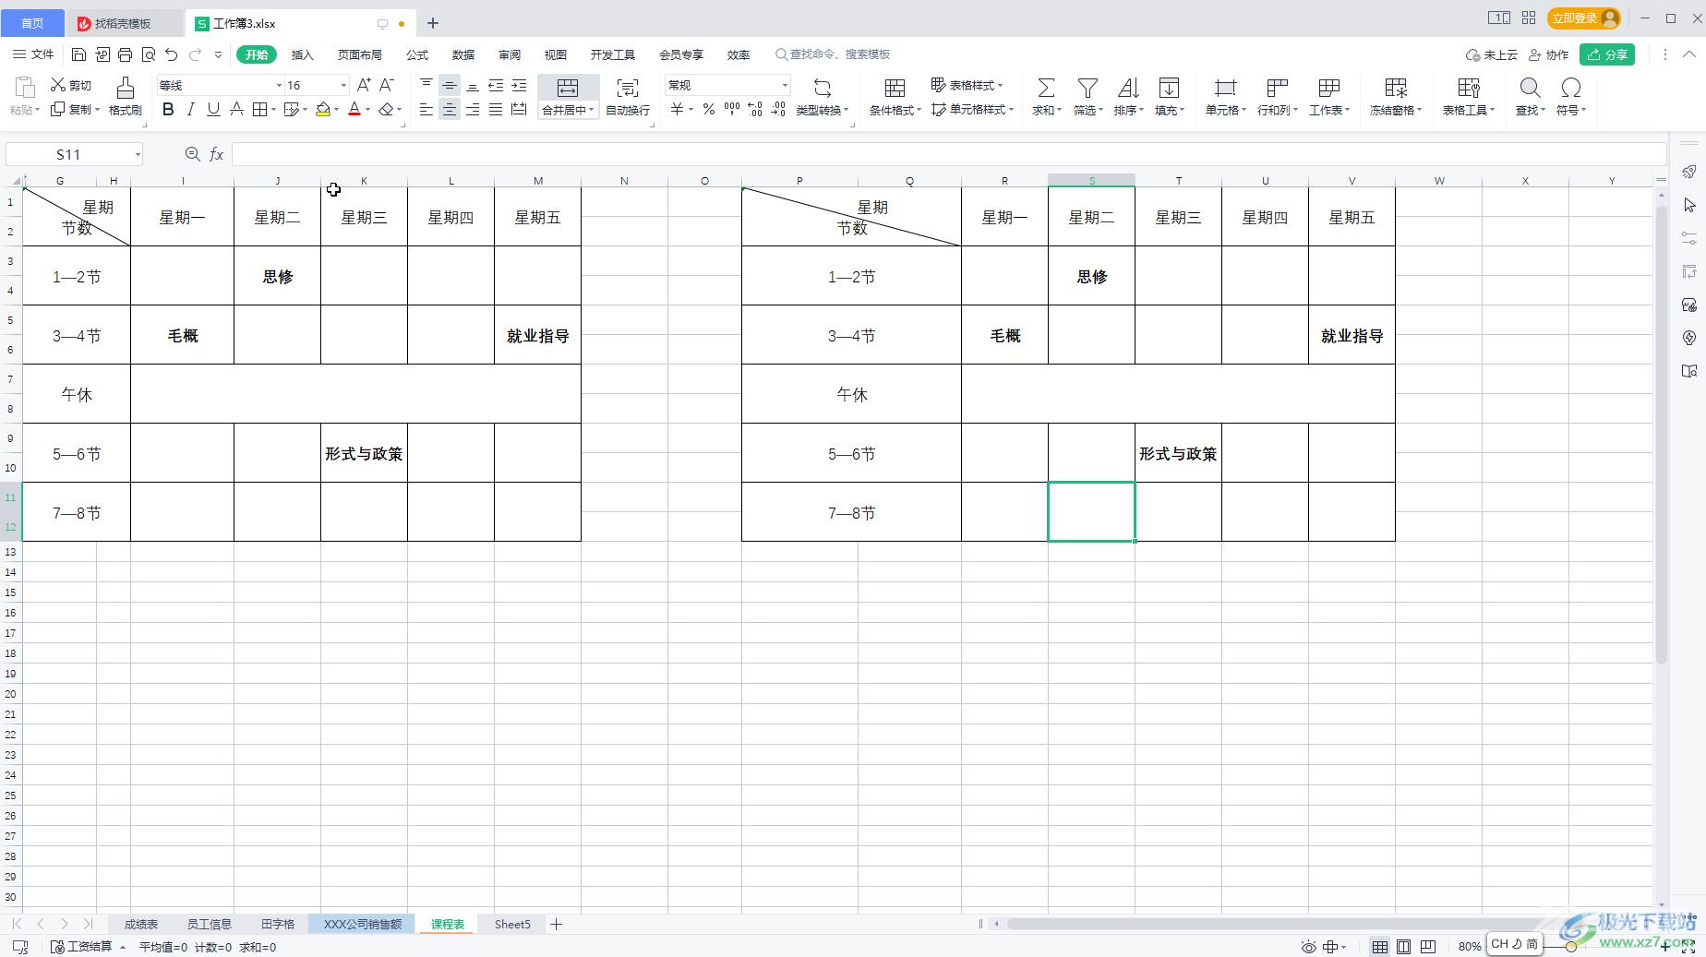This screenshot has height=957, width=1706.
Task: Toggle middle vertical alignment
Action: tap(450, 85)
